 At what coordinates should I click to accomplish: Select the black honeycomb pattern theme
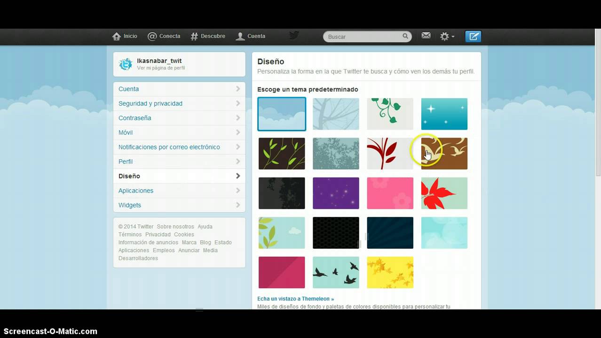pos(336,233)
